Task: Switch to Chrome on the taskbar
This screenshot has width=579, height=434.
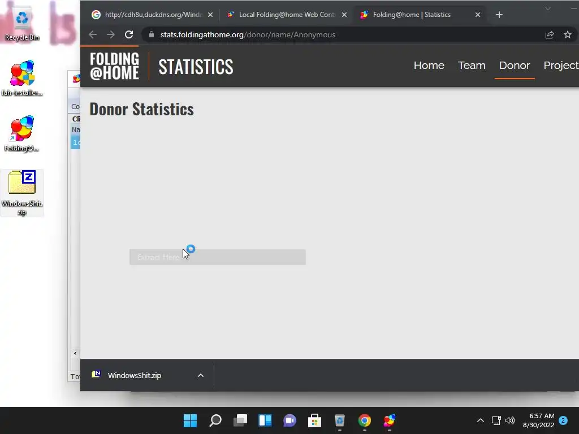Action: (365, 420)
